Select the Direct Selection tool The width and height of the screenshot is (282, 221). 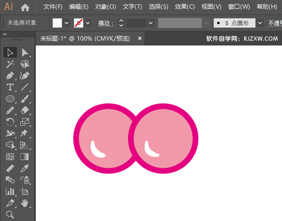tap(25, 53)
